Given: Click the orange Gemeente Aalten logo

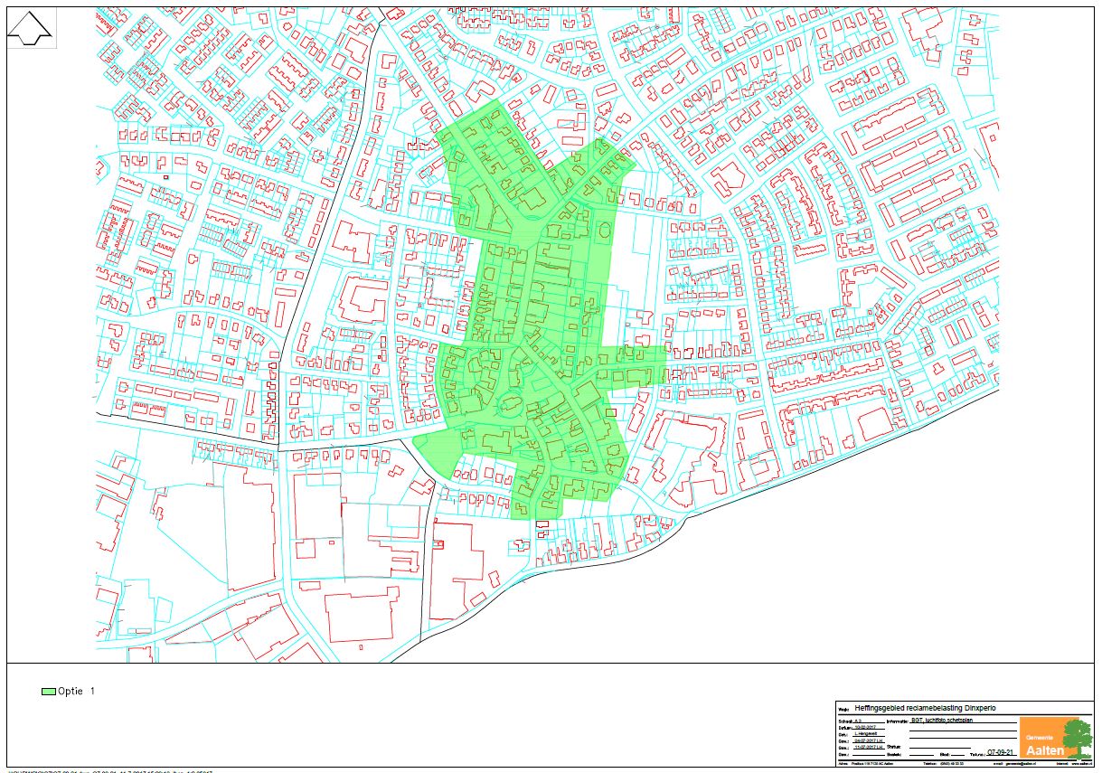Looking at the screenshot, I should click(x=1040, y=738).
